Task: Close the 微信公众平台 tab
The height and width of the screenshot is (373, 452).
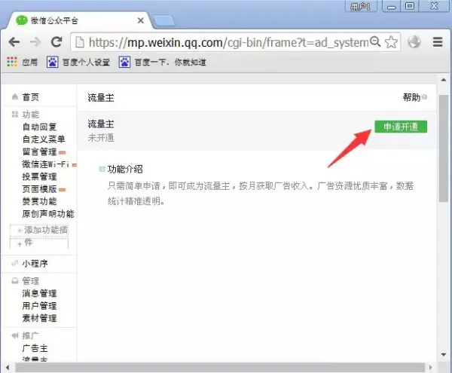Action: [x=141, y=20]
